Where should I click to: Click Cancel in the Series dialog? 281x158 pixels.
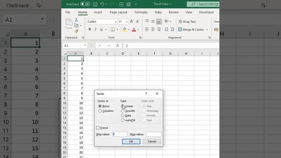(152, 141)
